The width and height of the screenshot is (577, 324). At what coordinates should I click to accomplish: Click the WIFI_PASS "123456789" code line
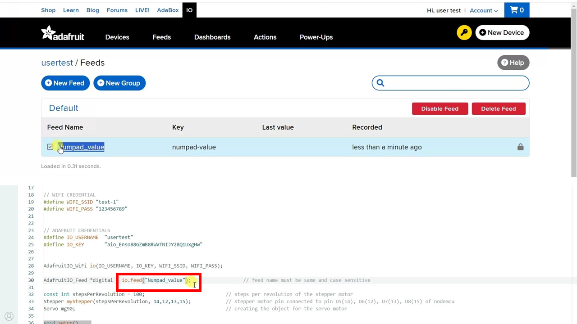point(86,209)
